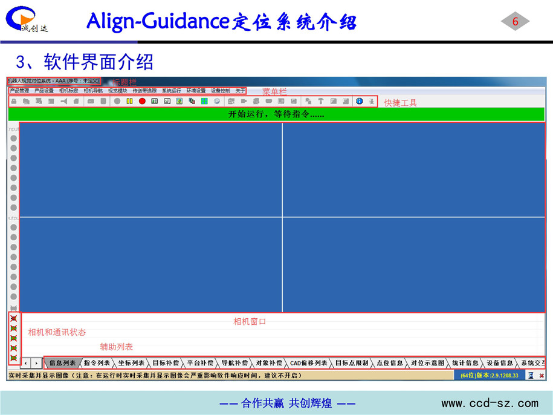Switch to the 指令列表 tab
Viewport: 553px width, 415px height.
(x=97, y=363)
